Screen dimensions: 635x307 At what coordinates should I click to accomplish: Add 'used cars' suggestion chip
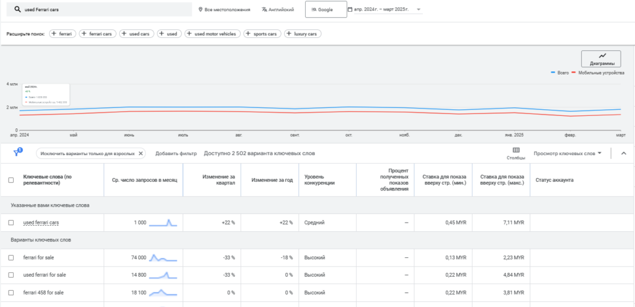click(136, 34)
